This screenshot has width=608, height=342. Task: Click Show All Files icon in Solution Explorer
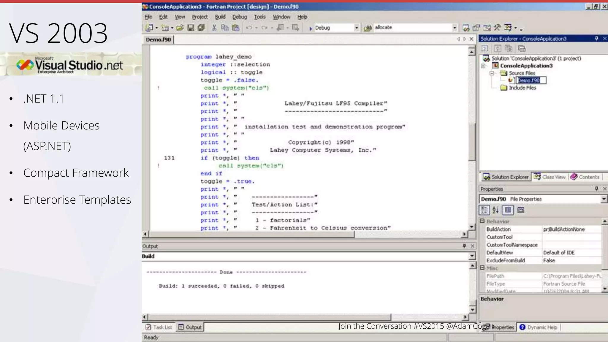point(509,48)
